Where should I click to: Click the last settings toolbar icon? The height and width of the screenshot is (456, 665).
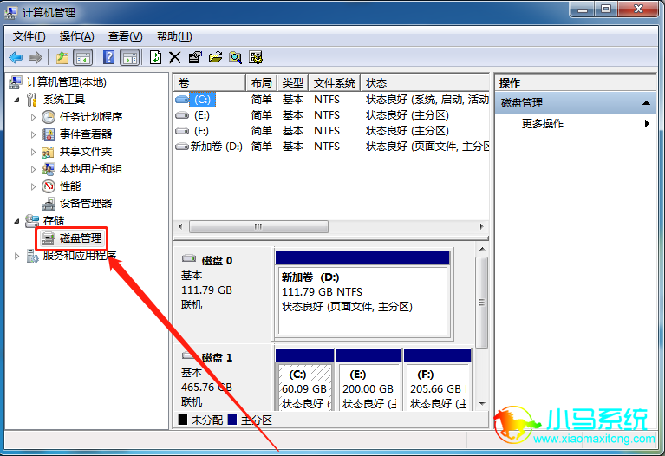point(256,57)
